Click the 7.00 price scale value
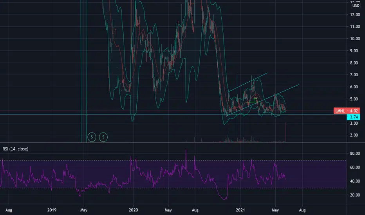 [354, 75]
